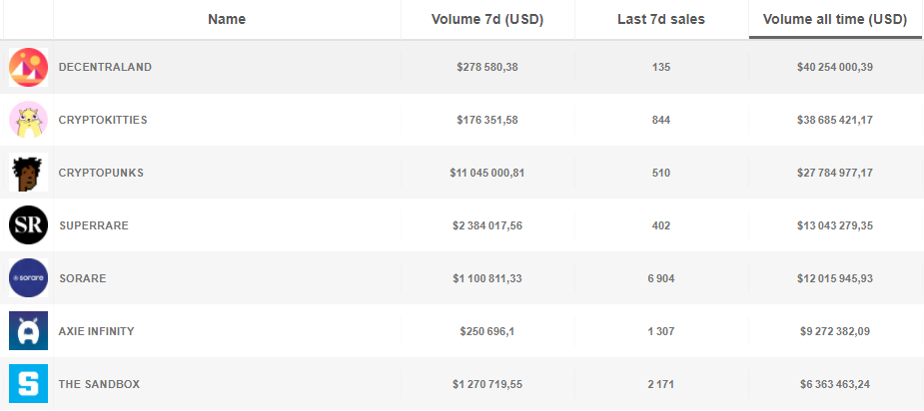
Task: Open the CRYPTOPUNKS project link
Action: tap(101, 173)
